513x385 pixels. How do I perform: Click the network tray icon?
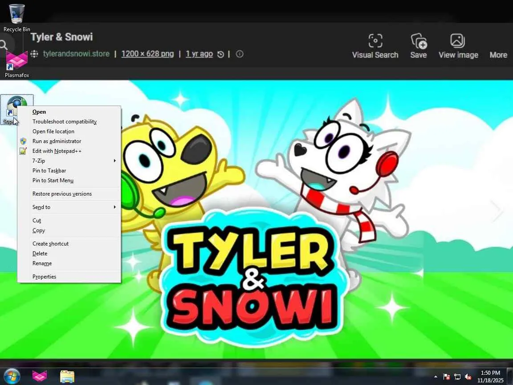[x=457, y=377]
